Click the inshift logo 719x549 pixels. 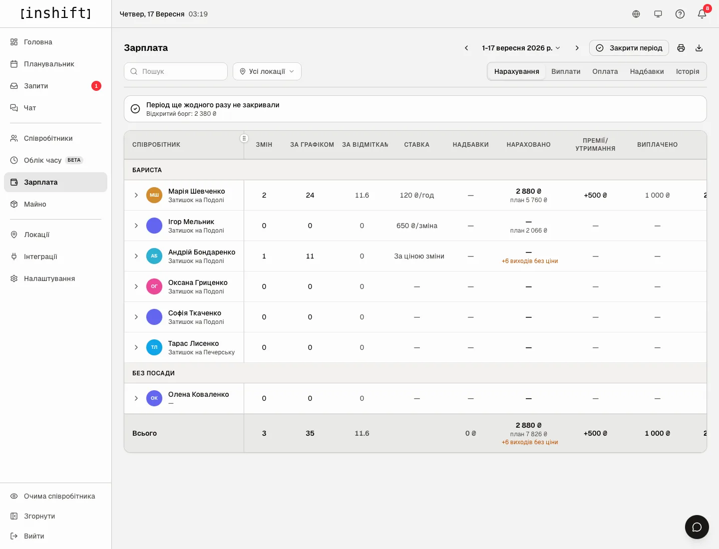pyautogui.click(x=55, y=13)
